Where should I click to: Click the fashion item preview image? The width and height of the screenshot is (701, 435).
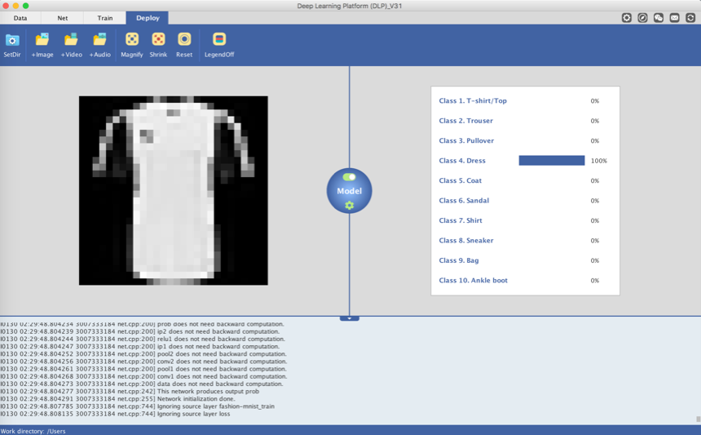click(174, 190)
